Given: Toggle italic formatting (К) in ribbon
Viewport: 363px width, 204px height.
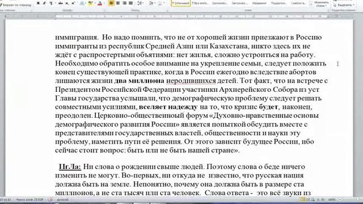Looking at the screenshot, I should click(x=44, y=3).
